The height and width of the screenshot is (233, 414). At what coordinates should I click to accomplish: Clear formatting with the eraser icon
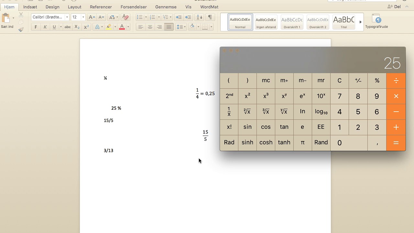pos(125,17)
